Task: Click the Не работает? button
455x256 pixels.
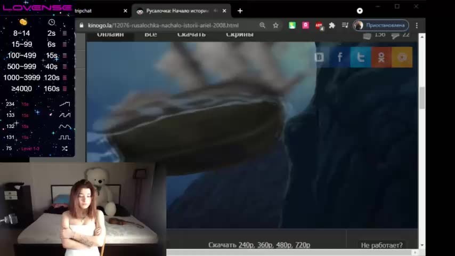Action: point(382,245)
